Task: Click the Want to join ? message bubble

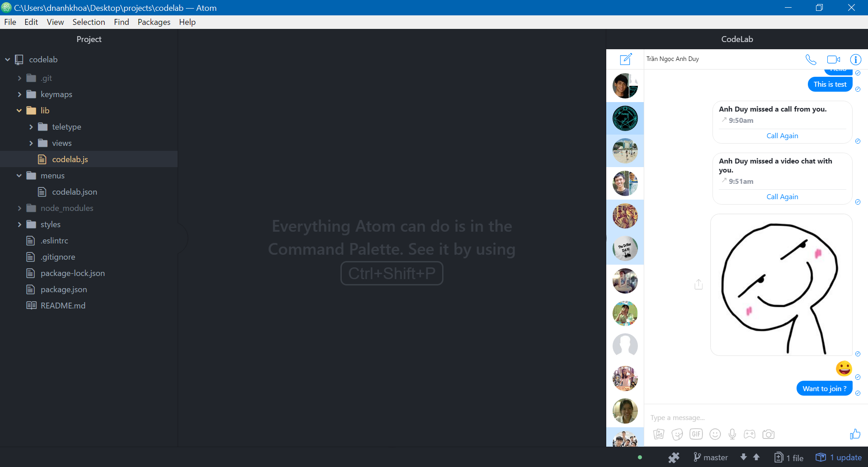Action: click(x=825, y=388)
